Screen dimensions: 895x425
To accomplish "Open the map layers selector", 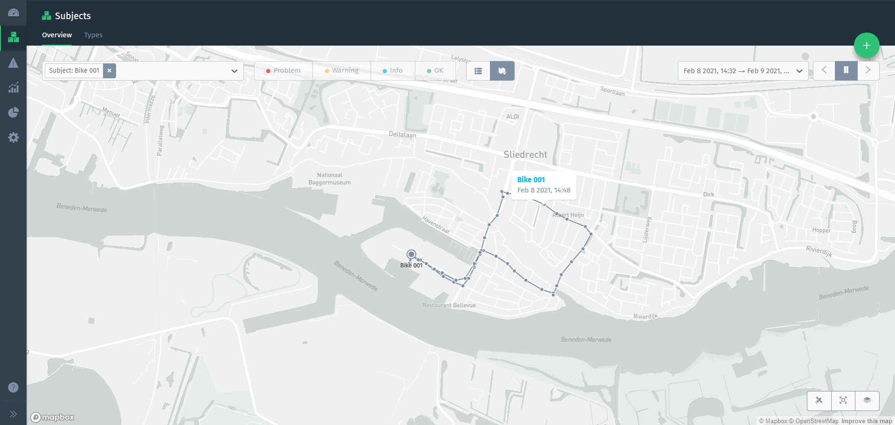I will pos(867,401).
